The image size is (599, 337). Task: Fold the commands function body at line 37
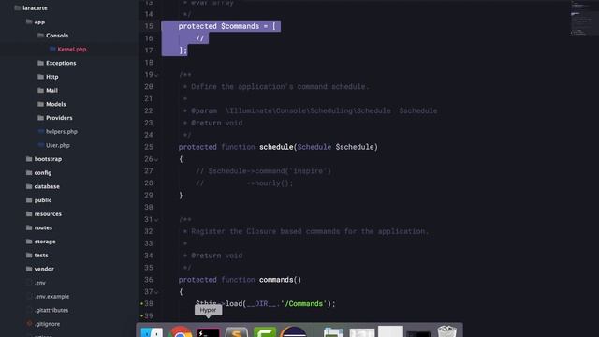tap(156, 292)
